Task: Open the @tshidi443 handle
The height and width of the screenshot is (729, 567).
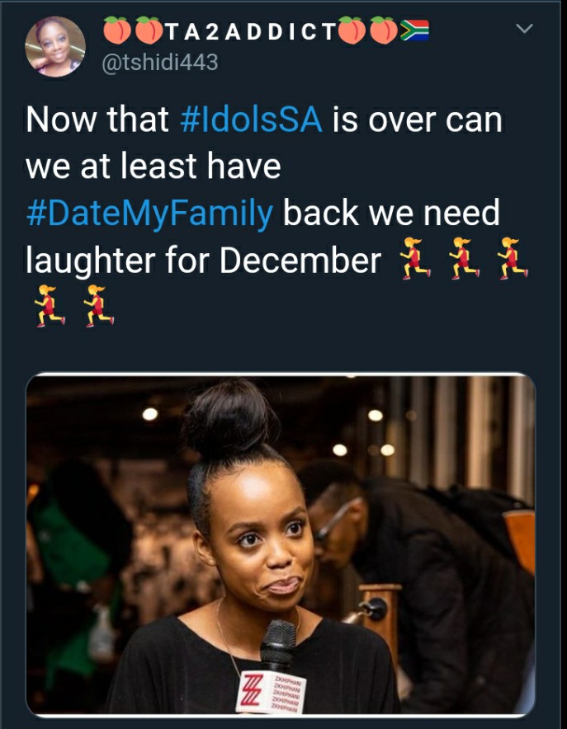Action: tap(159, 63)
